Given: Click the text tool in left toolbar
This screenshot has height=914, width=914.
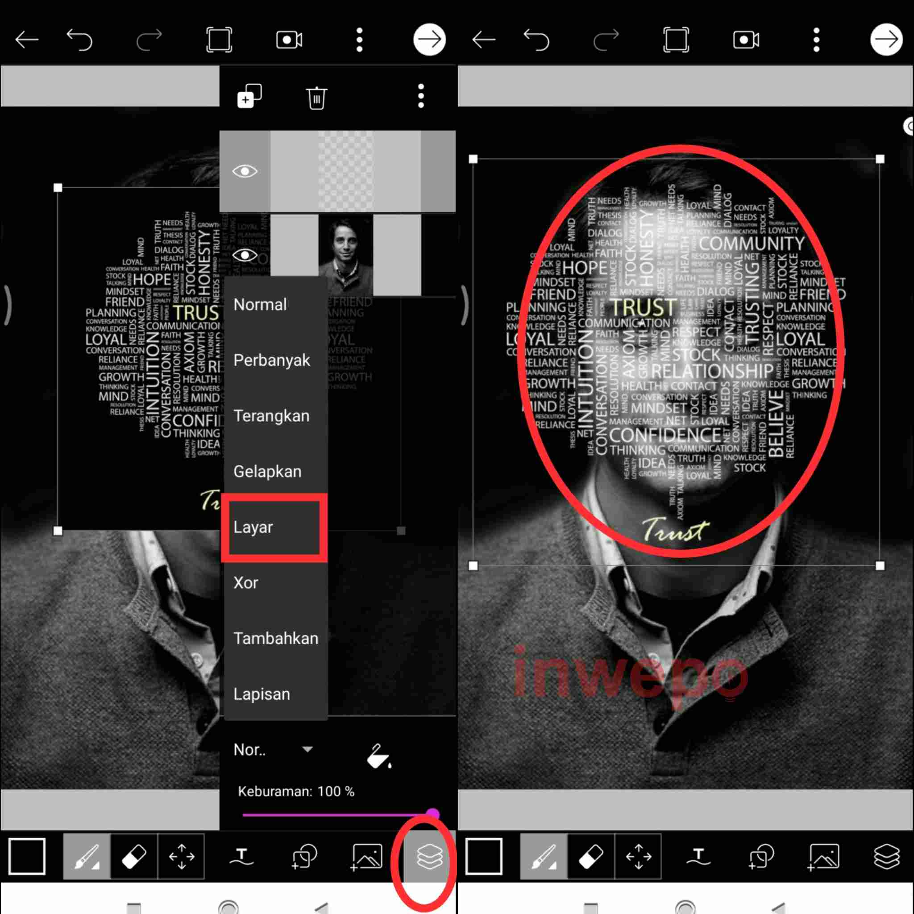Looking at the screenshot, I should tap(241, 856).
